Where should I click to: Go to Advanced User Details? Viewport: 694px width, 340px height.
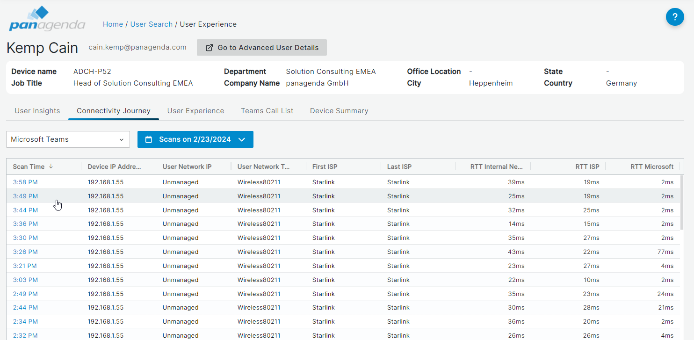262,48
